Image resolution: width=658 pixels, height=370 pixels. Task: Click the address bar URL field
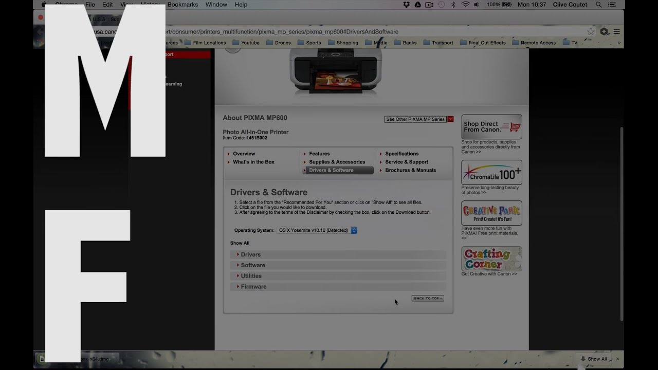(329, 31)
